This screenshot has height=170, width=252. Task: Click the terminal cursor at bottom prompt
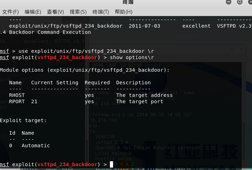pos(111,164)
